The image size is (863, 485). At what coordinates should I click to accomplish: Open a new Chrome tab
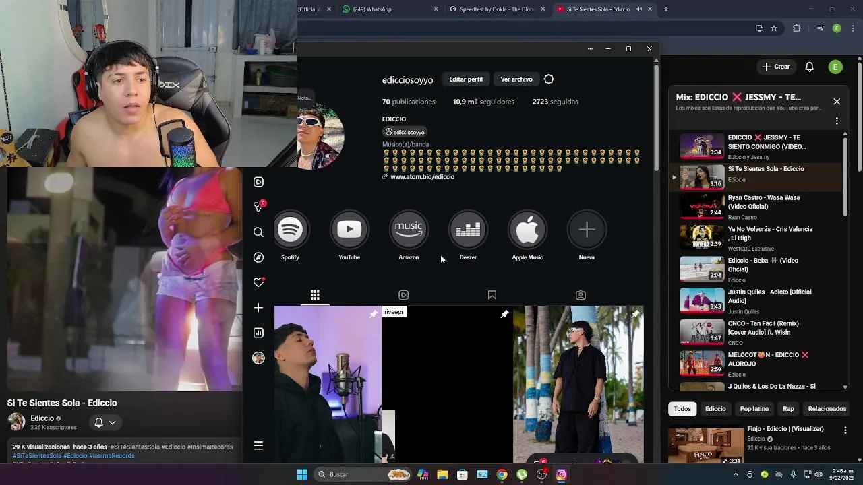(665, 9)
